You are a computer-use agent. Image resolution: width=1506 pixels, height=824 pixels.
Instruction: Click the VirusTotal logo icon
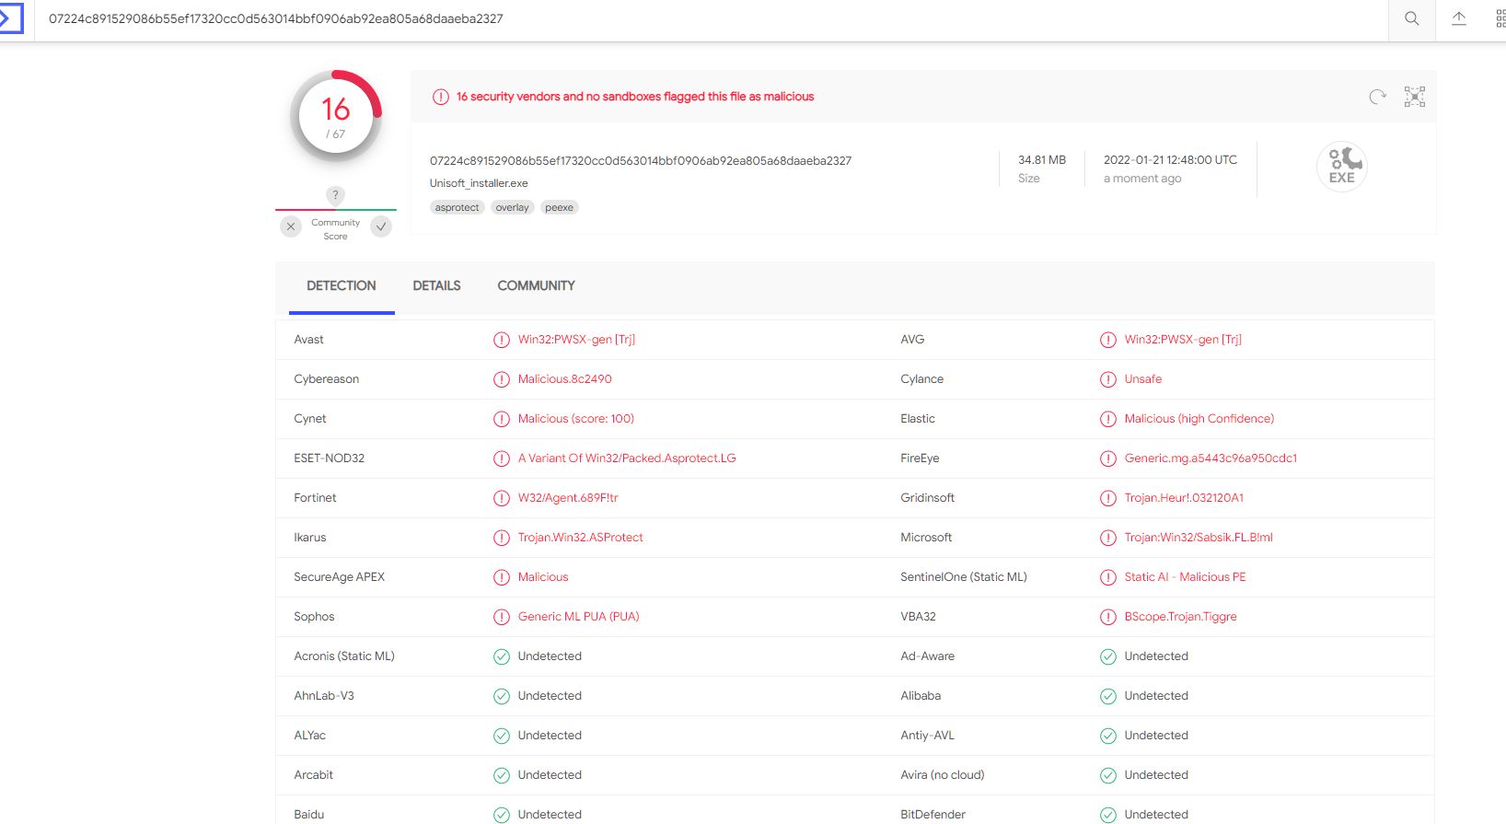click(x=10, y=18)
